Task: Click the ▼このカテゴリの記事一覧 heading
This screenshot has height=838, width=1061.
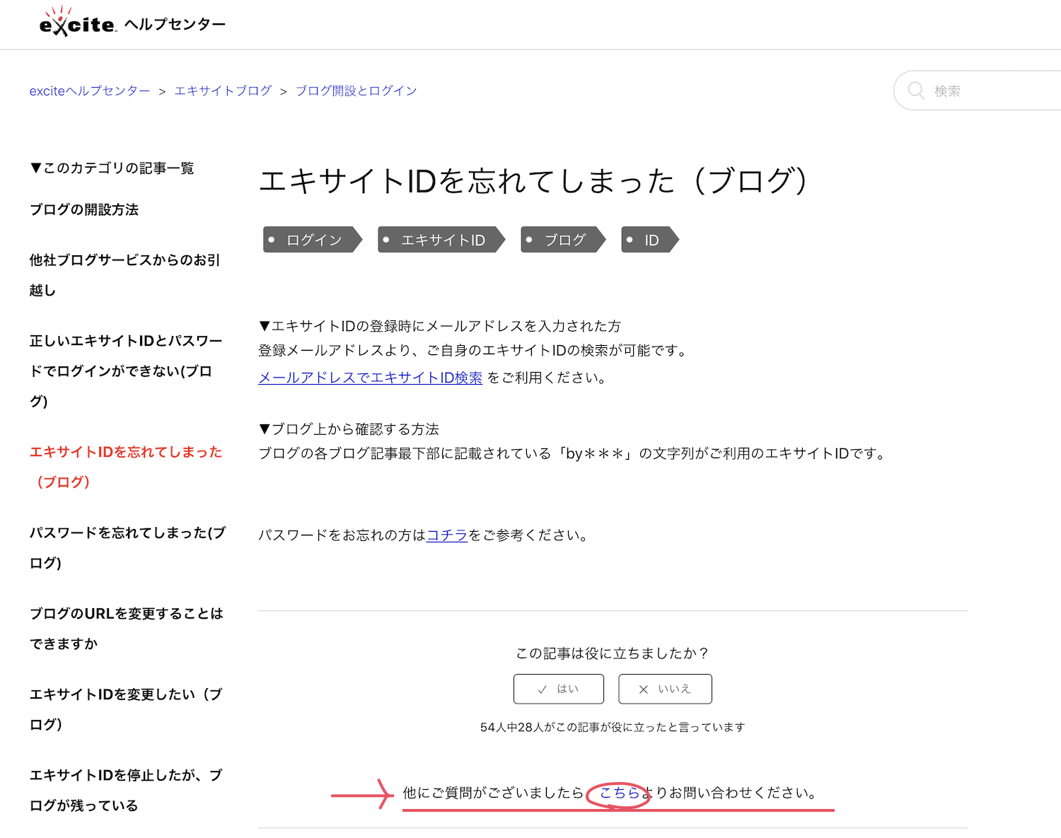Action: tap(112, 168)
